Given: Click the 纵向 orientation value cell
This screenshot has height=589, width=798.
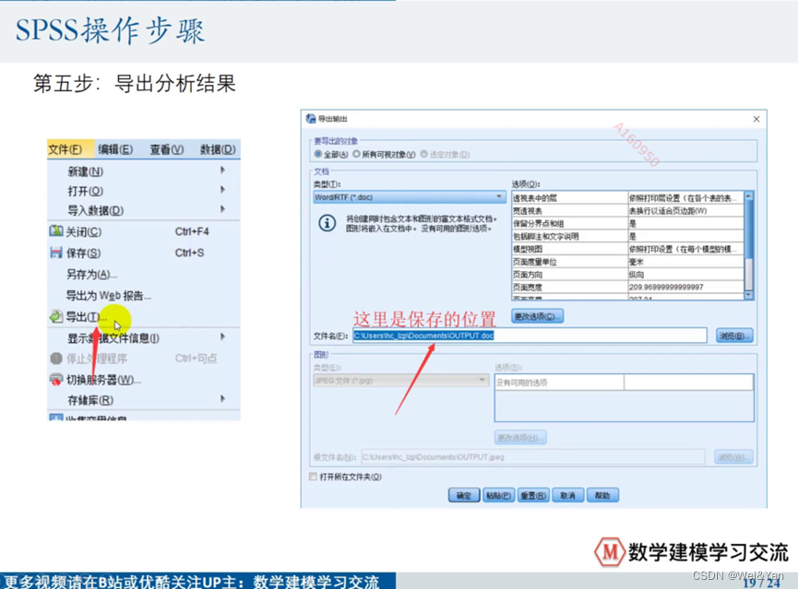Looking at the screenshot, I should [685, 274].
